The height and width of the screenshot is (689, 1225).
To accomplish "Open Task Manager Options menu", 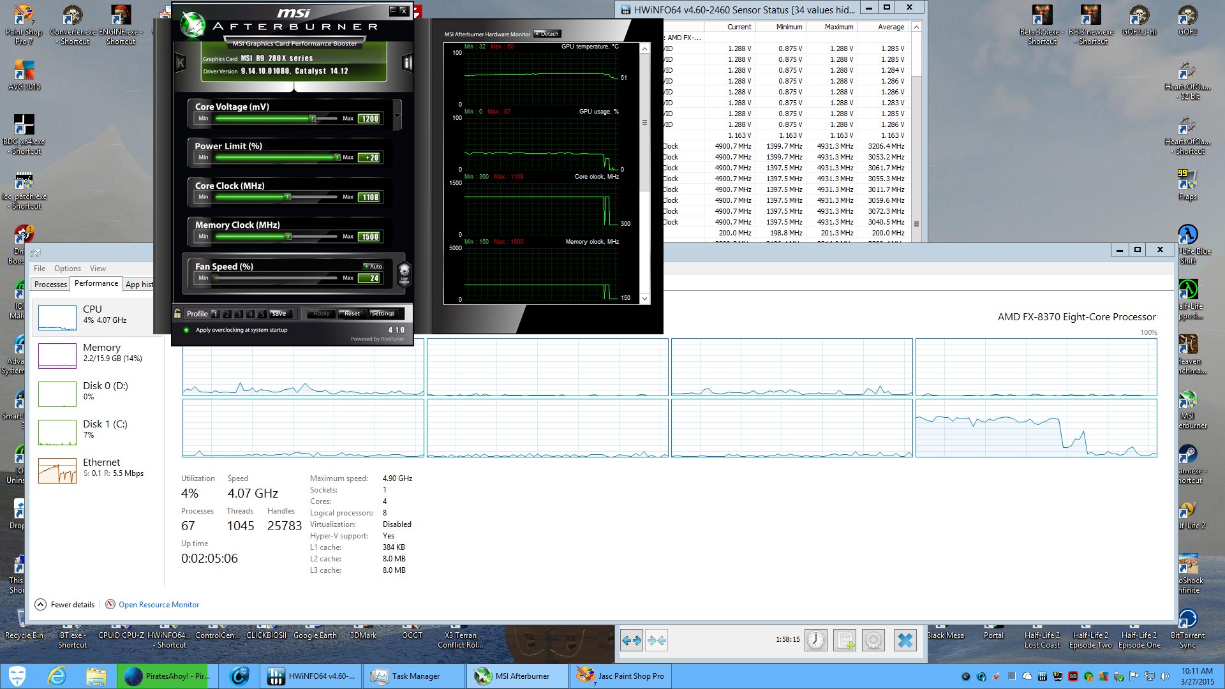I will 68,269.
